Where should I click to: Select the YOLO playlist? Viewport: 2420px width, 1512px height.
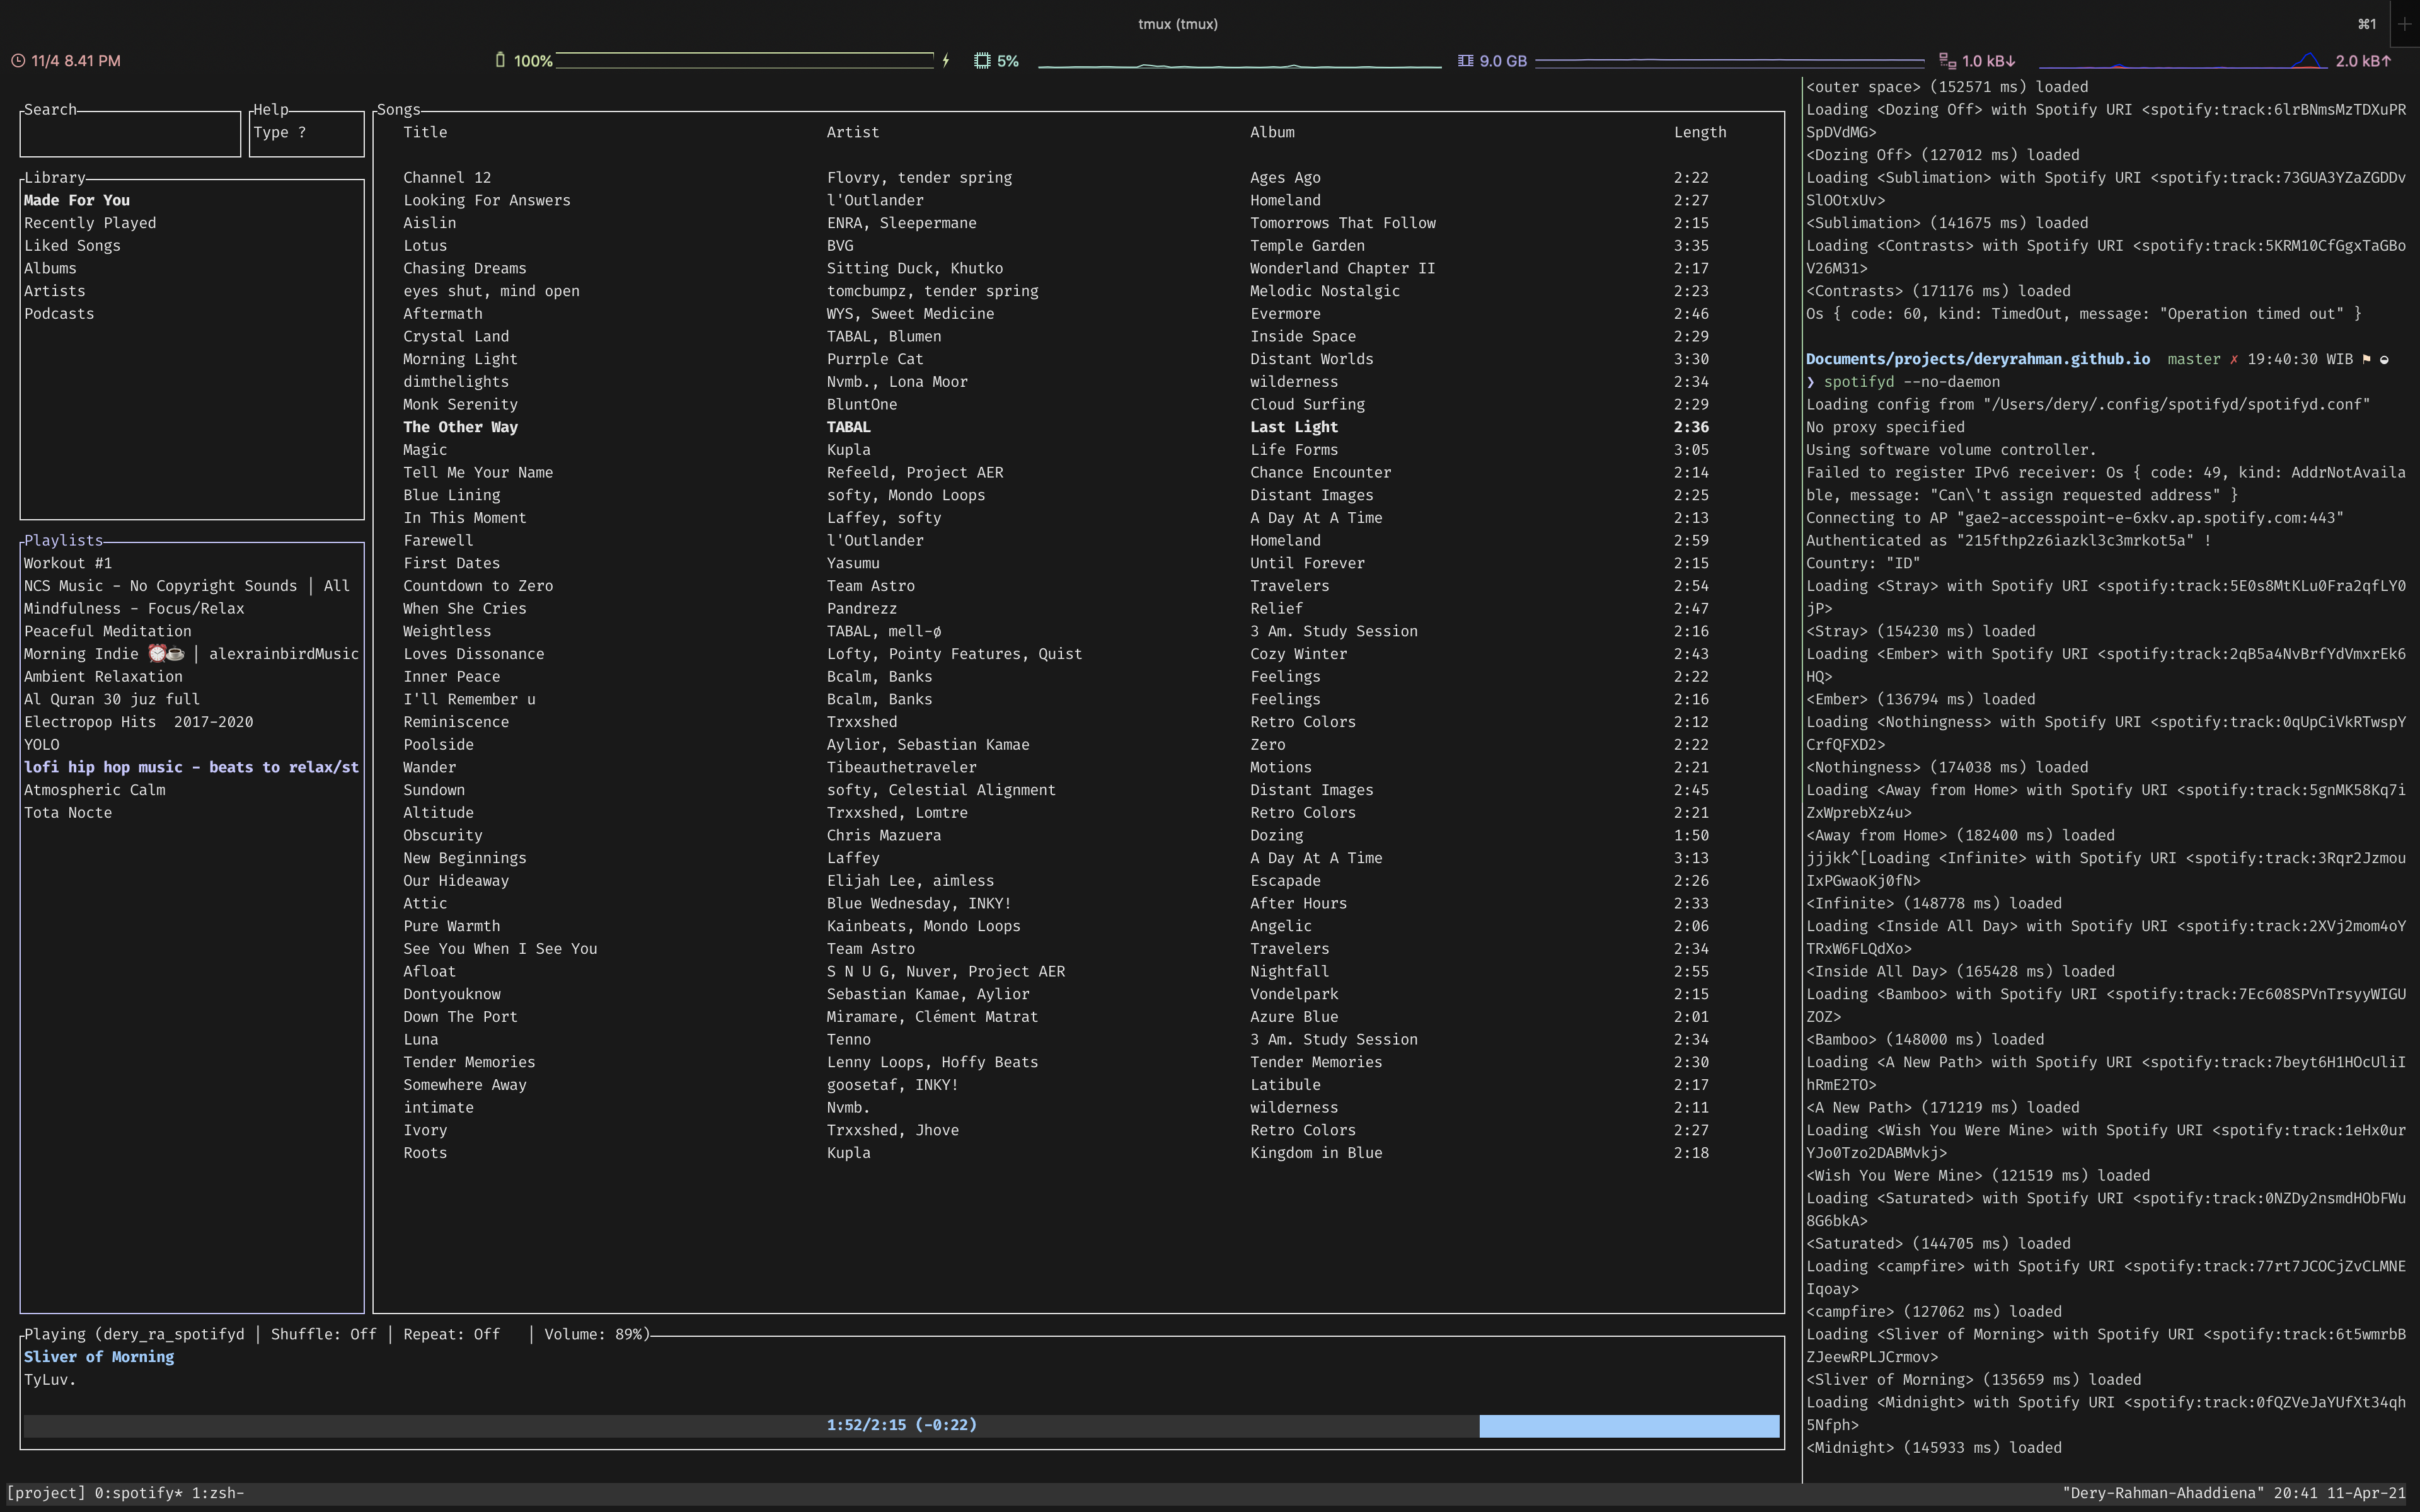(42, 745)
